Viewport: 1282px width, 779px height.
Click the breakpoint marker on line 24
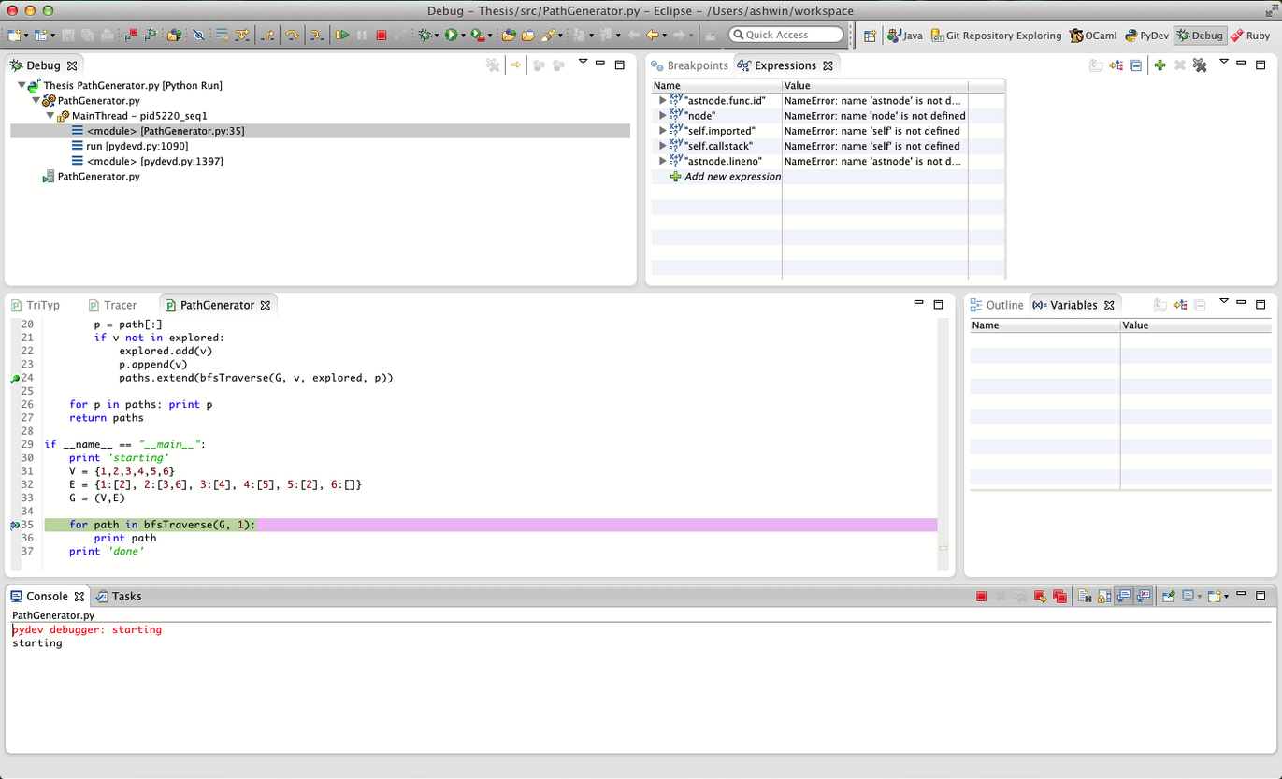tap(15, 379)
